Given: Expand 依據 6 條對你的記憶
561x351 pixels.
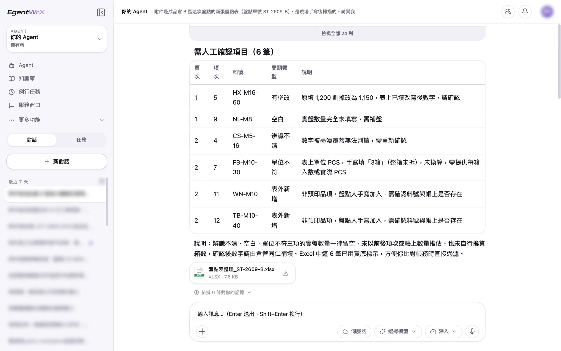Looking at the screenshot, I should pyautogui.click(x=223, y=292).
